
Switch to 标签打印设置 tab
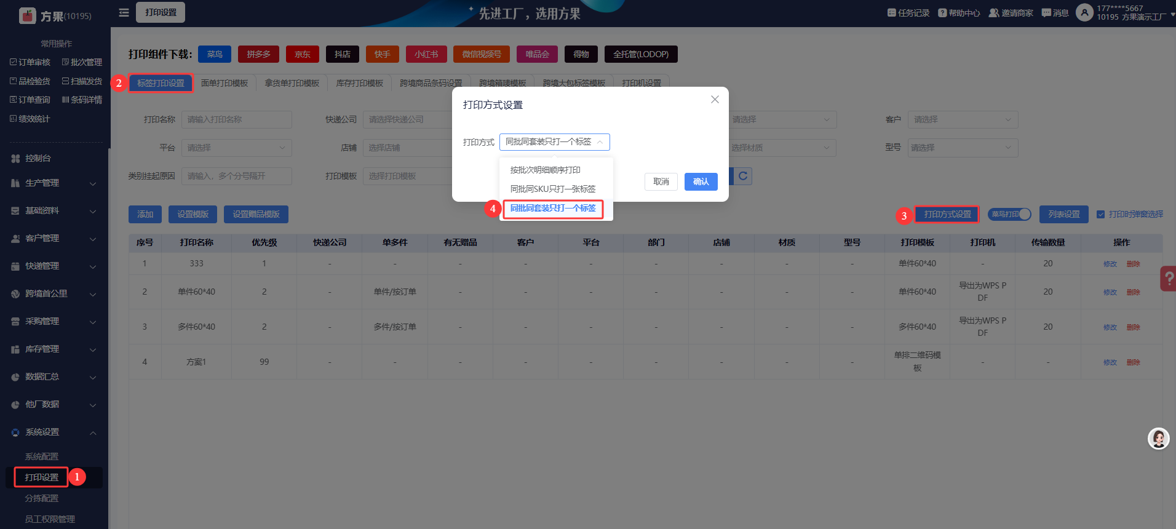pyautogui.click(x=161, y=83)
